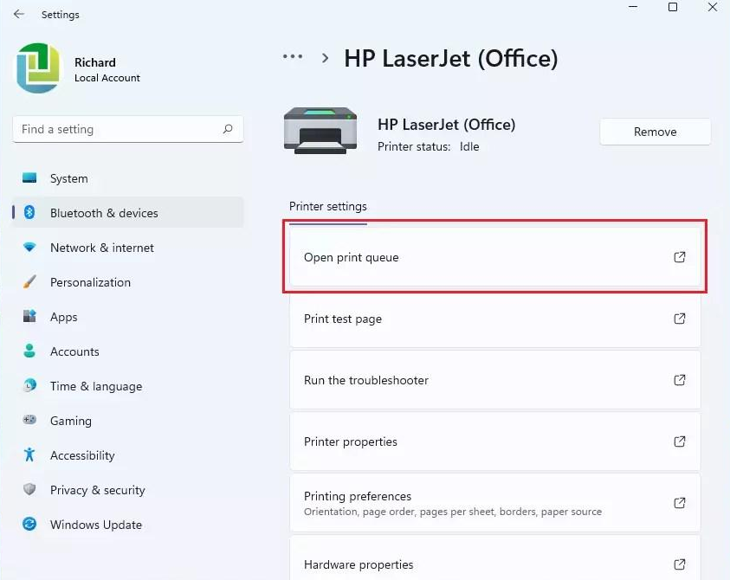Click the Remove printer button
730x580 pixels.
point(655,132)
